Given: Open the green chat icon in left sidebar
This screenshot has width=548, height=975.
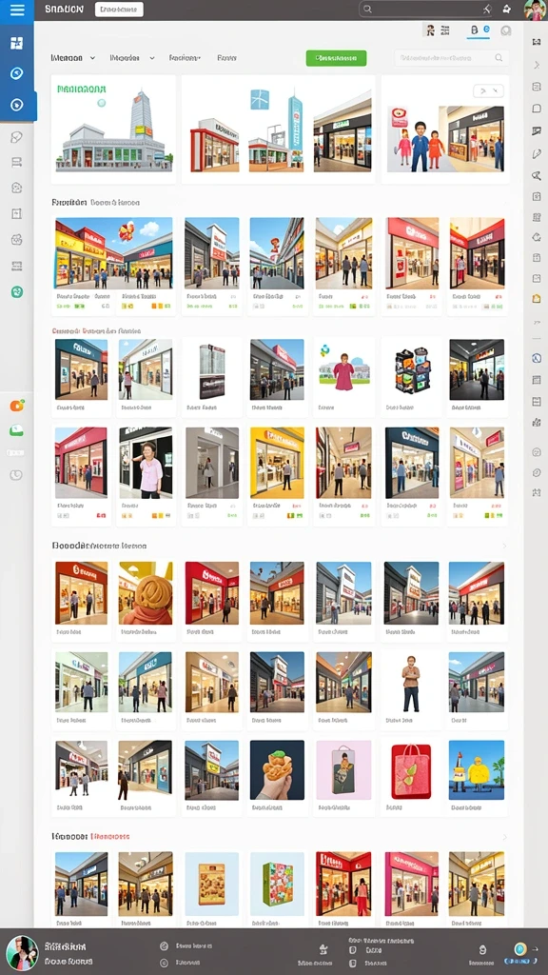Looking at the screenshot, I should pos(16,430).
